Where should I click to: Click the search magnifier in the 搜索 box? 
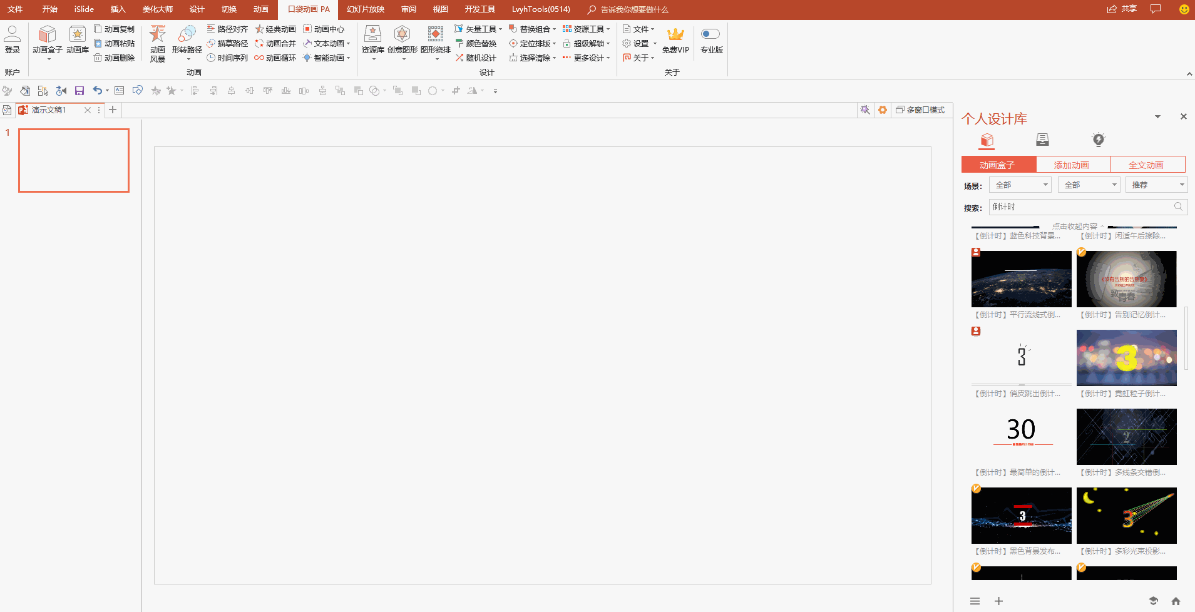tap(1178, 207)
